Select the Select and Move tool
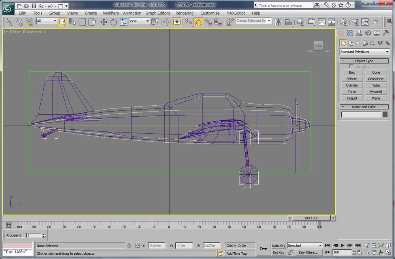The image size is (395, 259). [104, 22]
